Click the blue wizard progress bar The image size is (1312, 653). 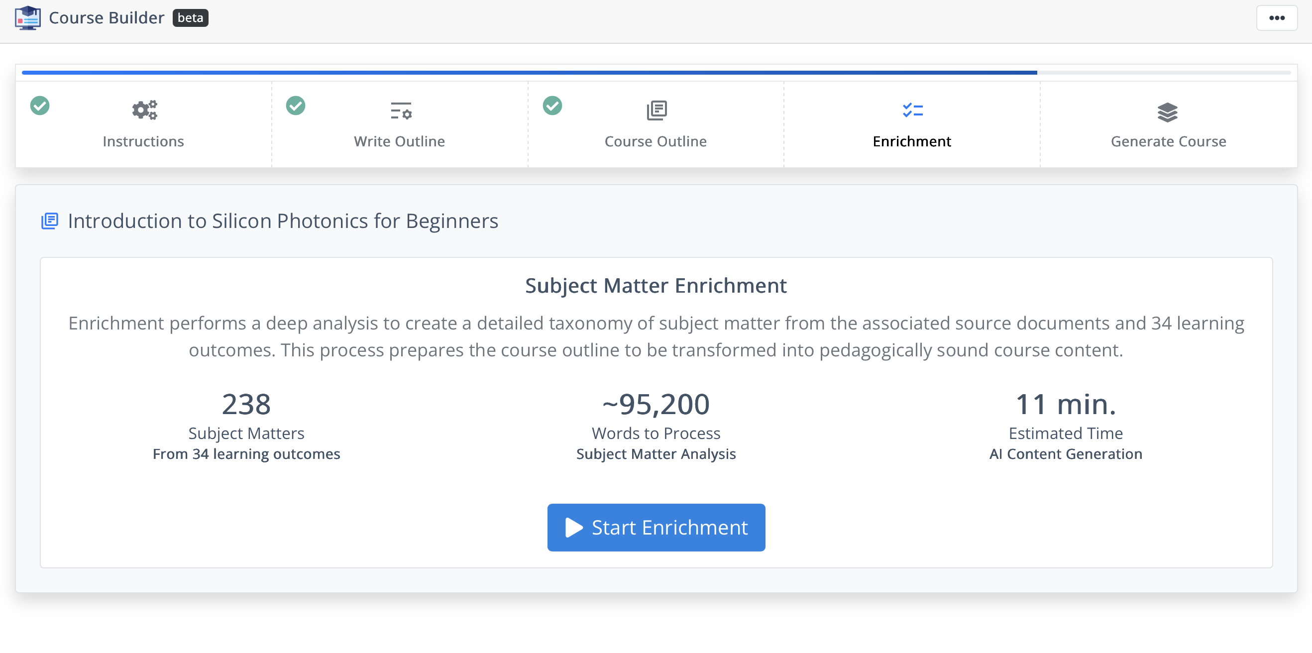pyautogui.click(x=529, y=73)
